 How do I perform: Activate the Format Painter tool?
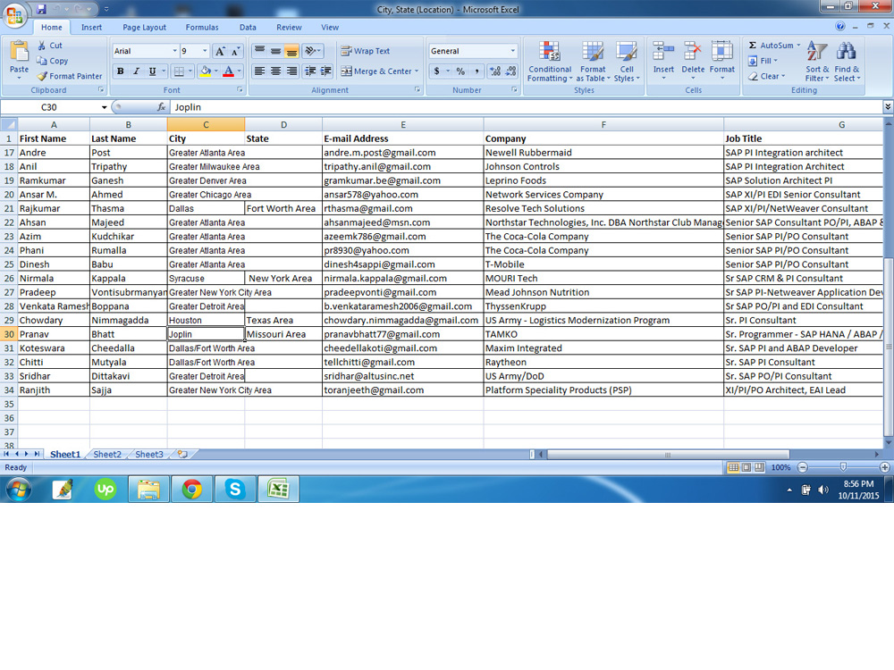69,76
